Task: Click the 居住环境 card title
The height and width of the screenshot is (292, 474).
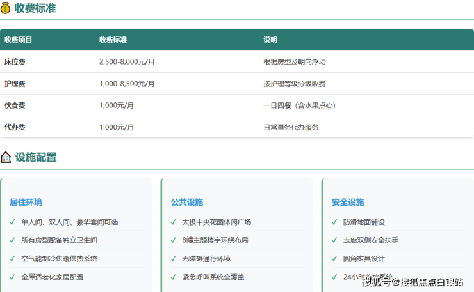Action: click(26, 202)
